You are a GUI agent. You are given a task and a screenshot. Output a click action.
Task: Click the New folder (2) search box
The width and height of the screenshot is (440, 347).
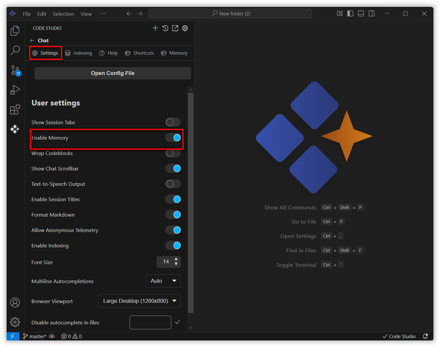(230, 13)
